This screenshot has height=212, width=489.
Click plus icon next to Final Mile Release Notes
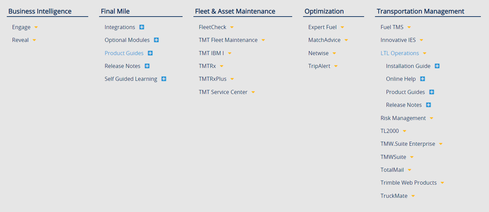(x=147, y=66)
